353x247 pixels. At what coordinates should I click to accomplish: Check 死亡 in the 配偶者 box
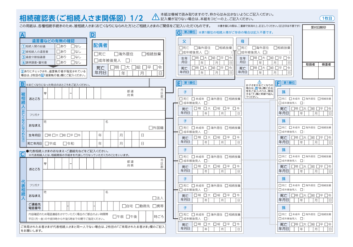tap(96, 54)
